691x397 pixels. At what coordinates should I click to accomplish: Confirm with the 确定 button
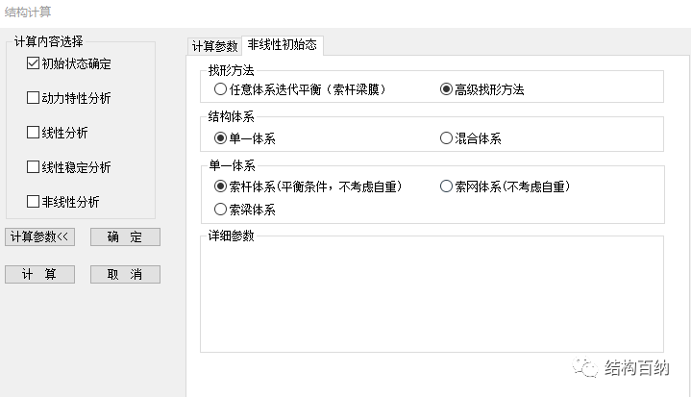[x=125, y=237]
